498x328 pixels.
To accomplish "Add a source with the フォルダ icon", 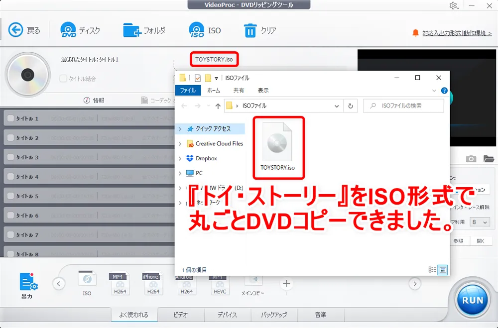I will pyautogui.click(x=132, y=30).
